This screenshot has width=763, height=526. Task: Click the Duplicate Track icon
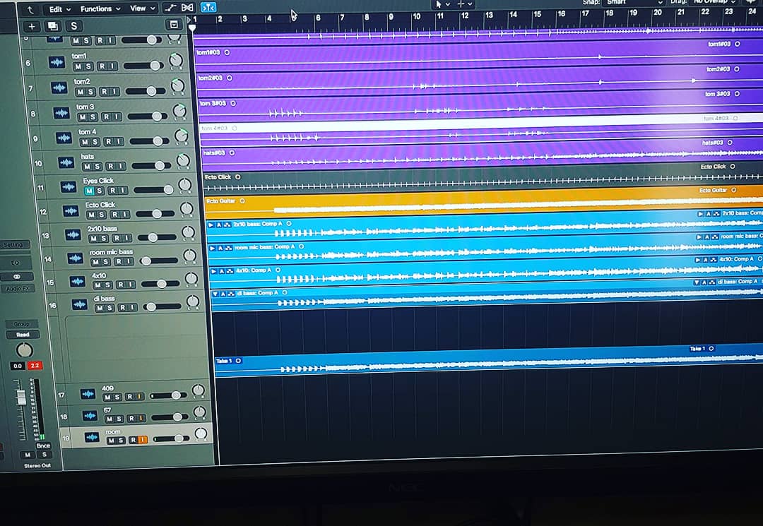pyautogui.click(x=52, y=26)
